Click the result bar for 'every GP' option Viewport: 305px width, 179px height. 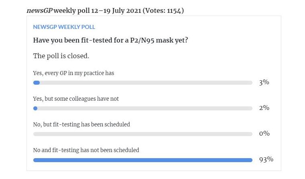[142, 83]
